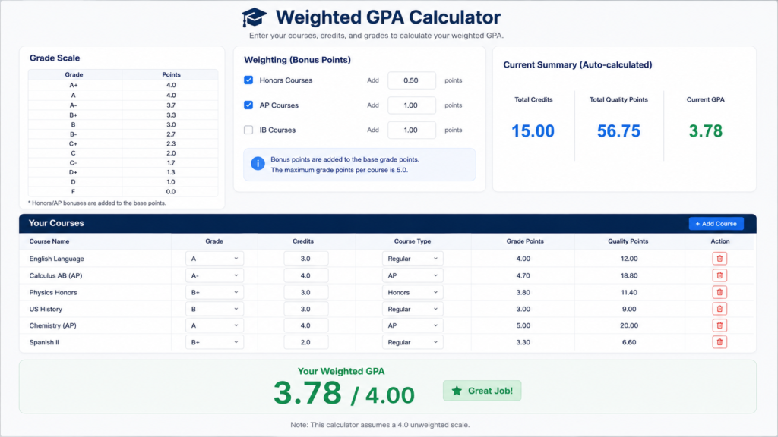Delete the Calculus AB (AP) course row
Screen dimensions: 778x437
[719, 275]
